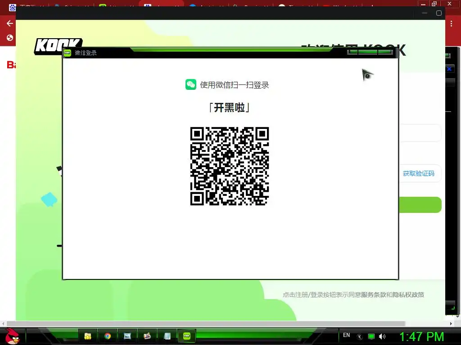Click the input field above 获取验证码
Viewport: 461px width, 345px height.
(420, 133)
